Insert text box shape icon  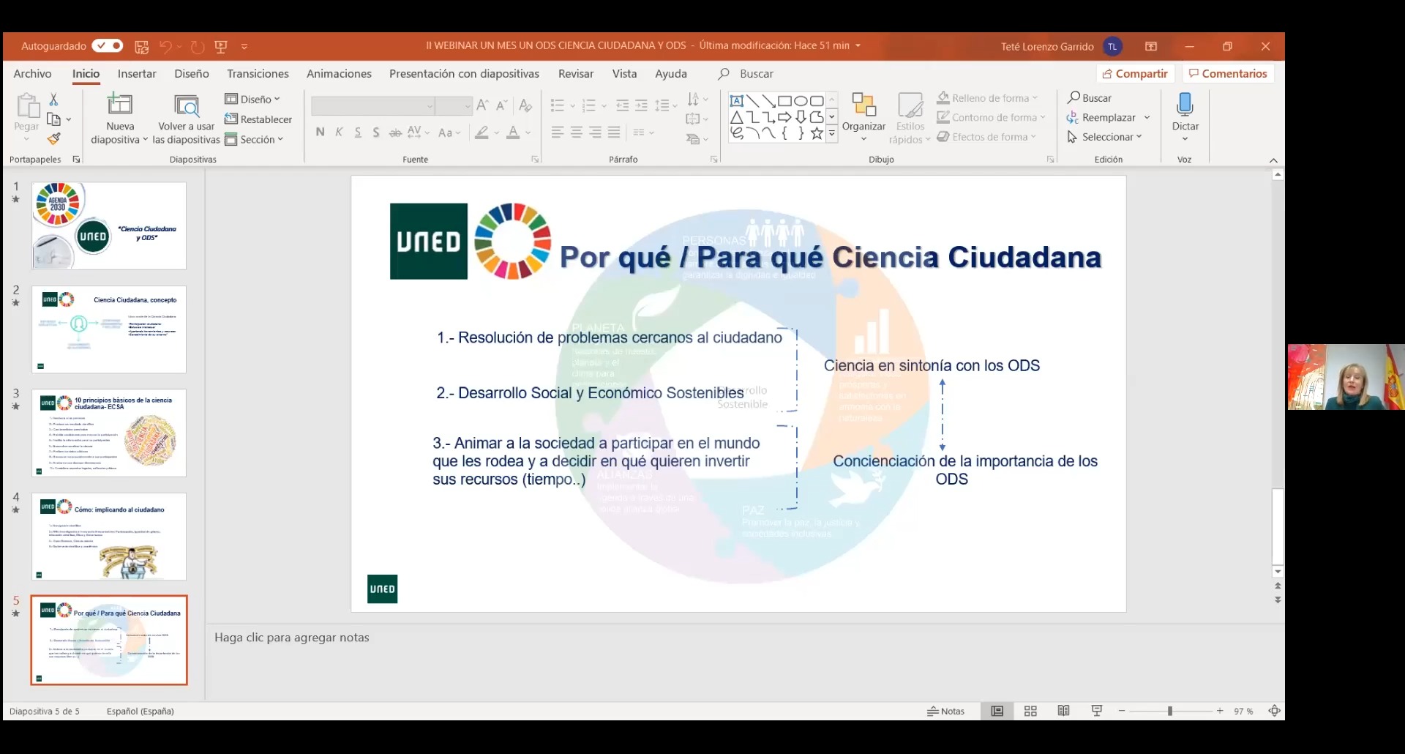pos(737,101)
